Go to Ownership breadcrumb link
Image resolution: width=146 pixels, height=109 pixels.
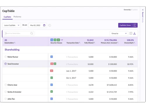pyautogui.click(x=127, y=10)
